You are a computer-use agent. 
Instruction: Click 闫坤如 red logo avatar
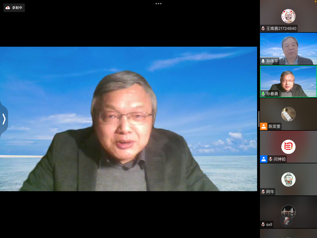point(288,147)
